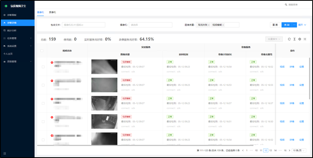
Task: Open 设置 link in the third row
Action: 302,103
